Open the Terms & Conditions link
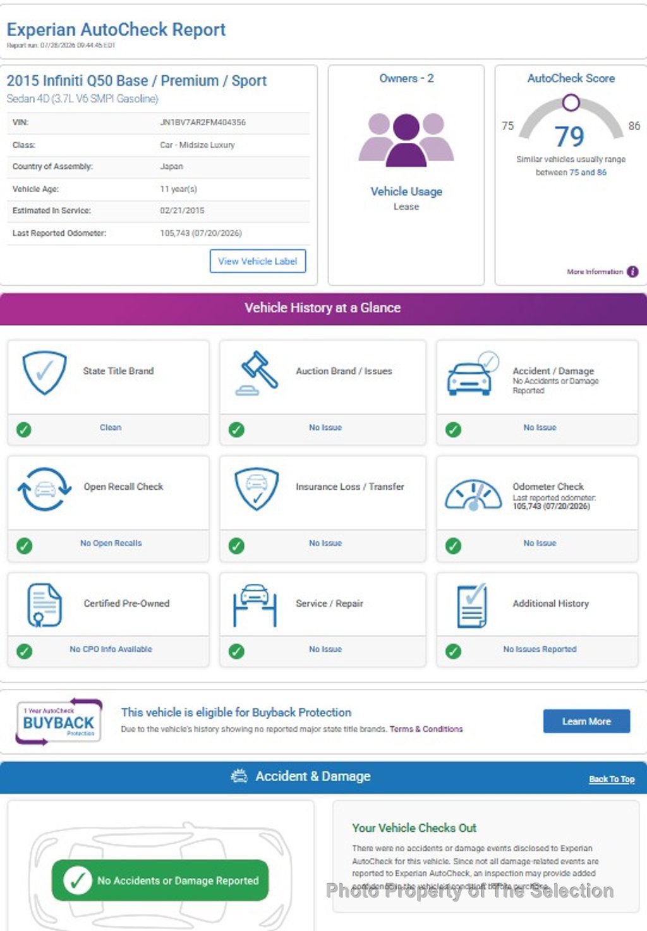The image size is (647, 931). point(426,729)
